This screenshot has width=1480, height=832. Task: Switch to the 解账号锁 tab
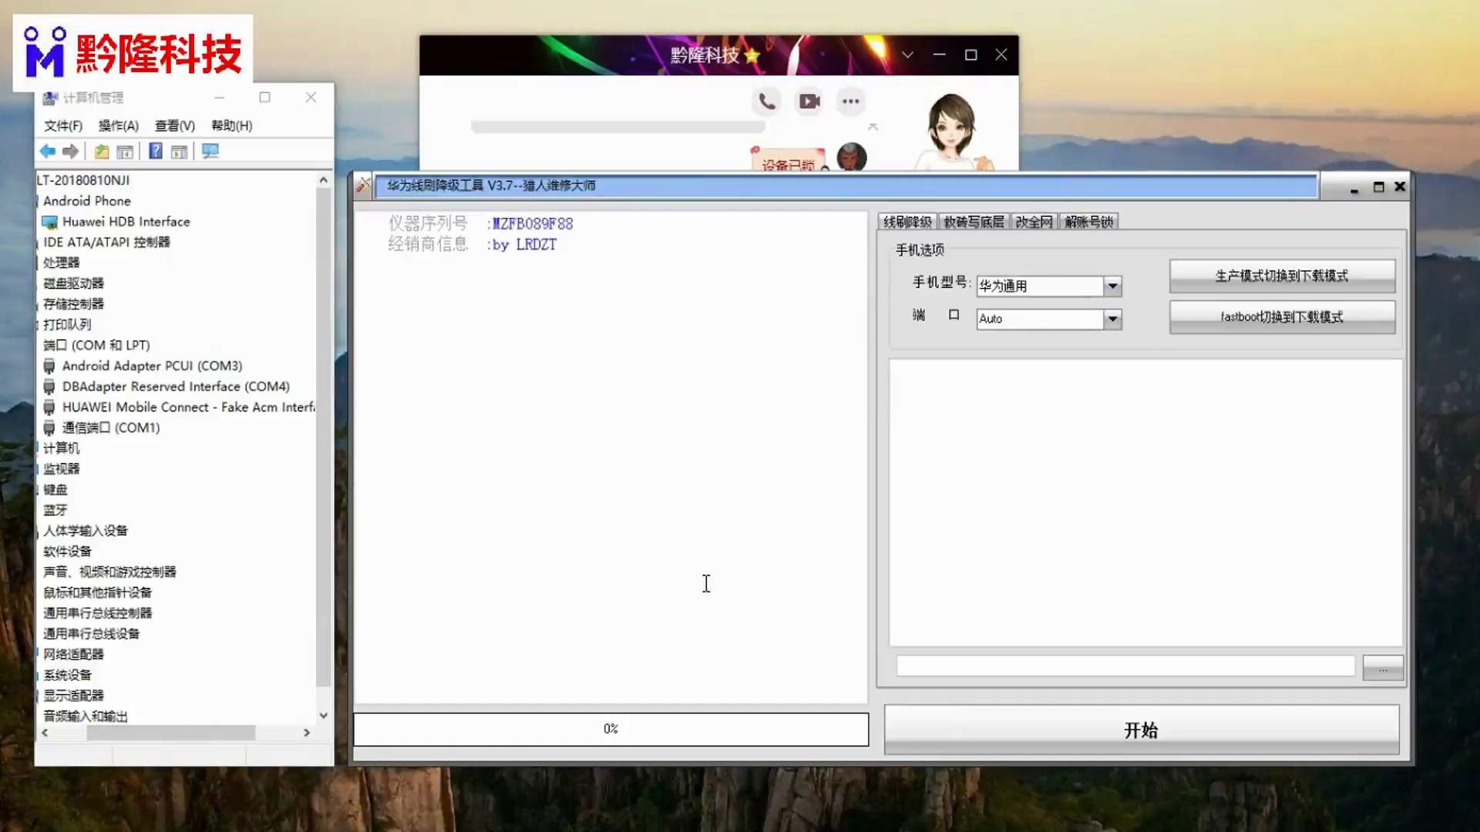pos(1088,222)
